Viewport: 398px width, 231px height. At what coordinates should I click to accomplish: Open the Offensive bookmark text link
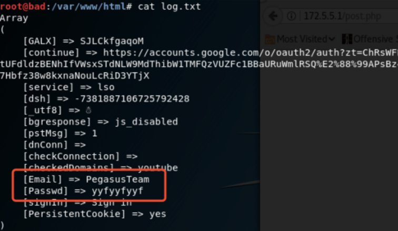tap(374, 39)
